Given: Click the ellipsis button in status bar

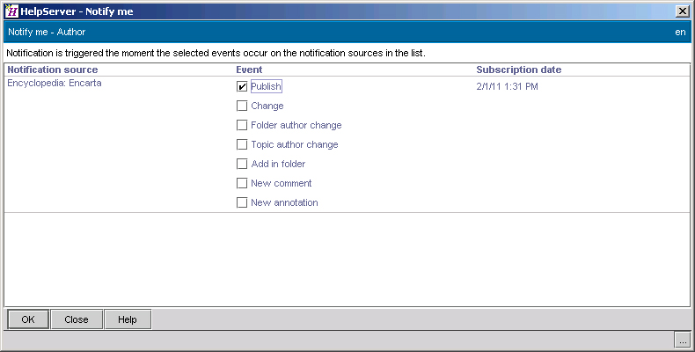Looking at the screenshot, I should pos(683,341).
